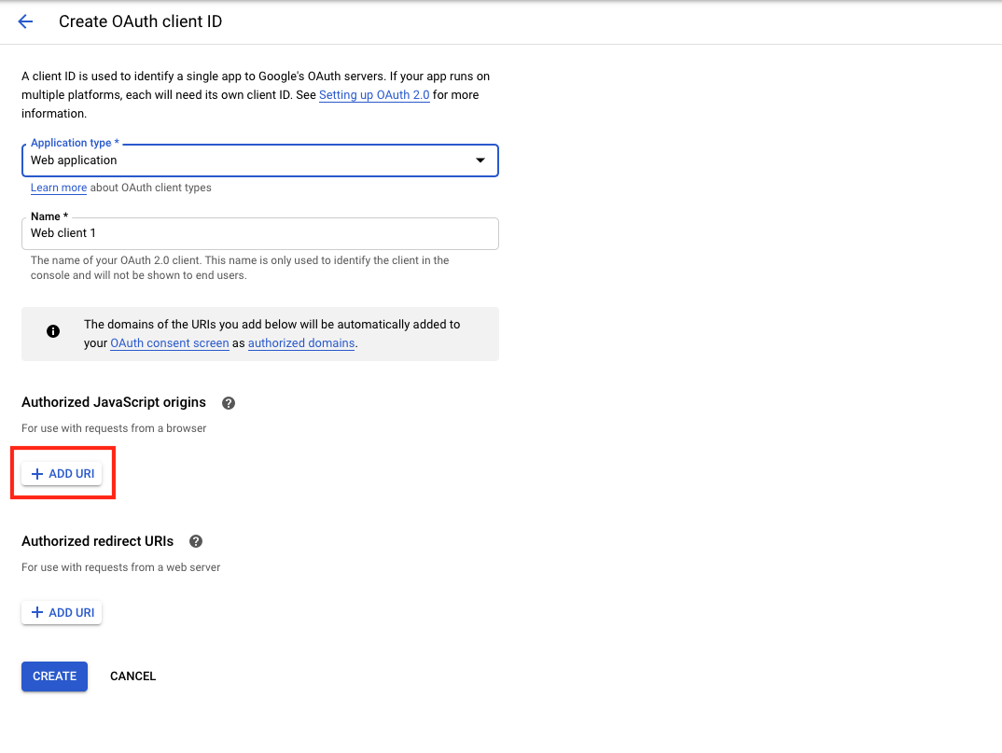Follow the Setting up OAuth 2.0 link

pos(374,94)
